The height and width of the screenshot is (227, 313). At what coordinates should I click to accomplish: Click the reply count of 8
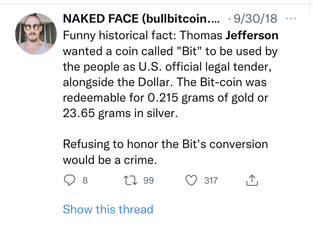click(85, 181)
